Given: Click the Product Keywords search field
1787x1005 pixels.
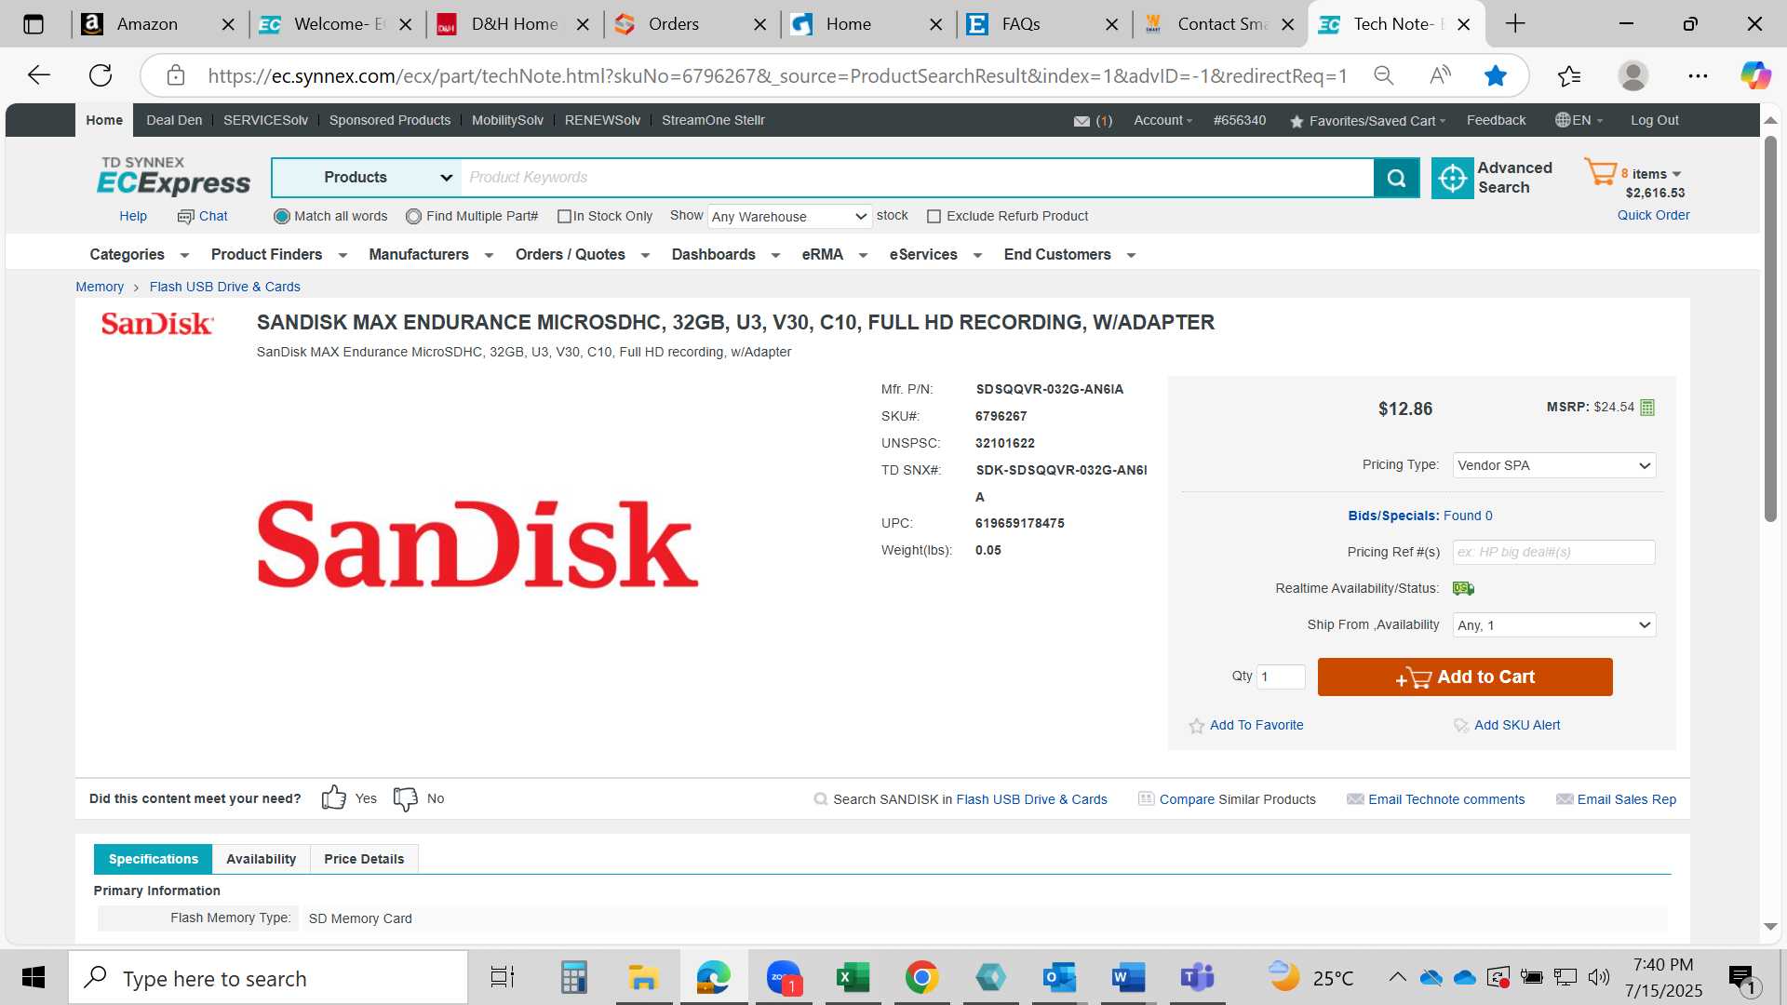Looking at the screenshot, I should tap(917, 178).
